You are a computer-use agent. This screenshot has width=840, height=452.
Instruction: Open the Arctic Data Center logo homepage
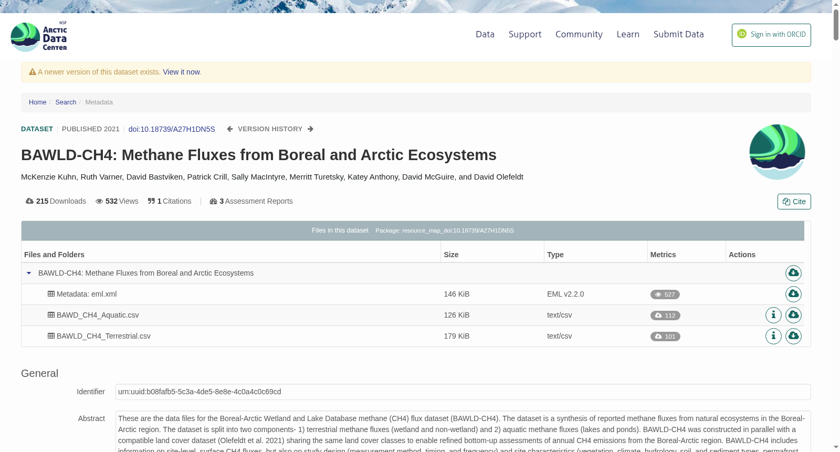point(39,37)
